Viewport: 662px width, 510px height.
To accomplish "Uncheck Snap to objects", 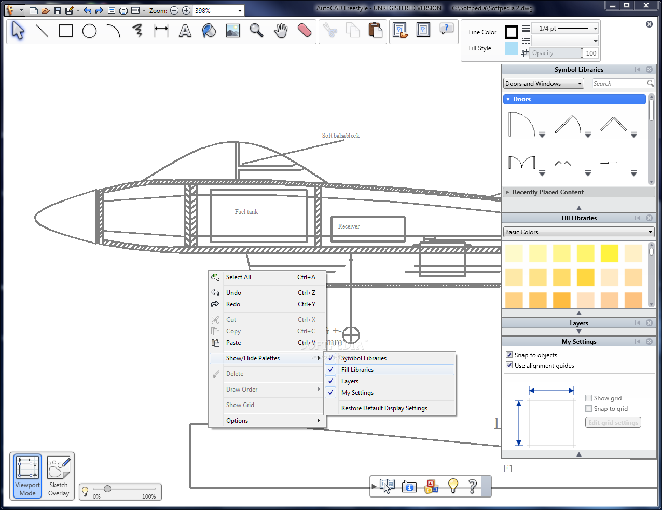I will pyautogui.click(x=509, y=355).
